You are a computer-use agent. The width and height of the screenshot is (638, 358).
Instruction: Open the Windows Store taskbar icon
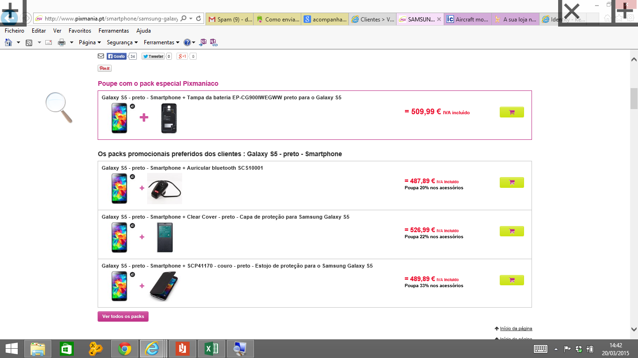point(67,349)
